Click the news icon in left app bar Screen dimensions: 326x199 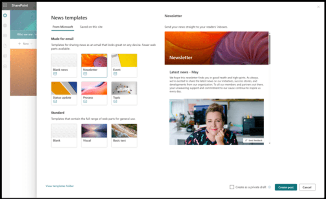[5, 36]
